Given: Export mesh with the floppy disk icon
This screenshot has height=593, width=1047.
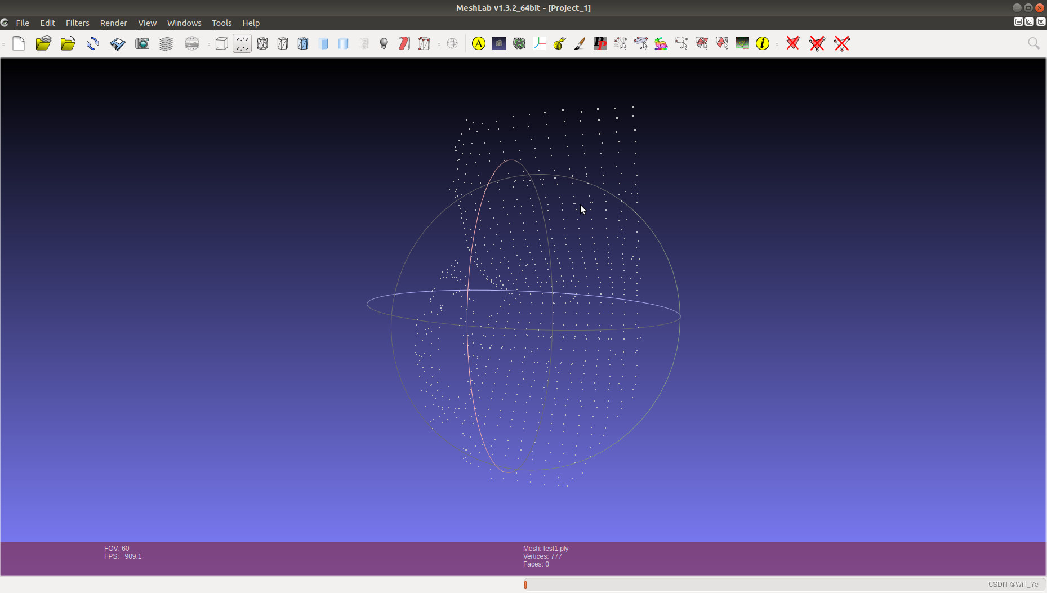Looking at the screenshot, I should (x=118, y=43).
